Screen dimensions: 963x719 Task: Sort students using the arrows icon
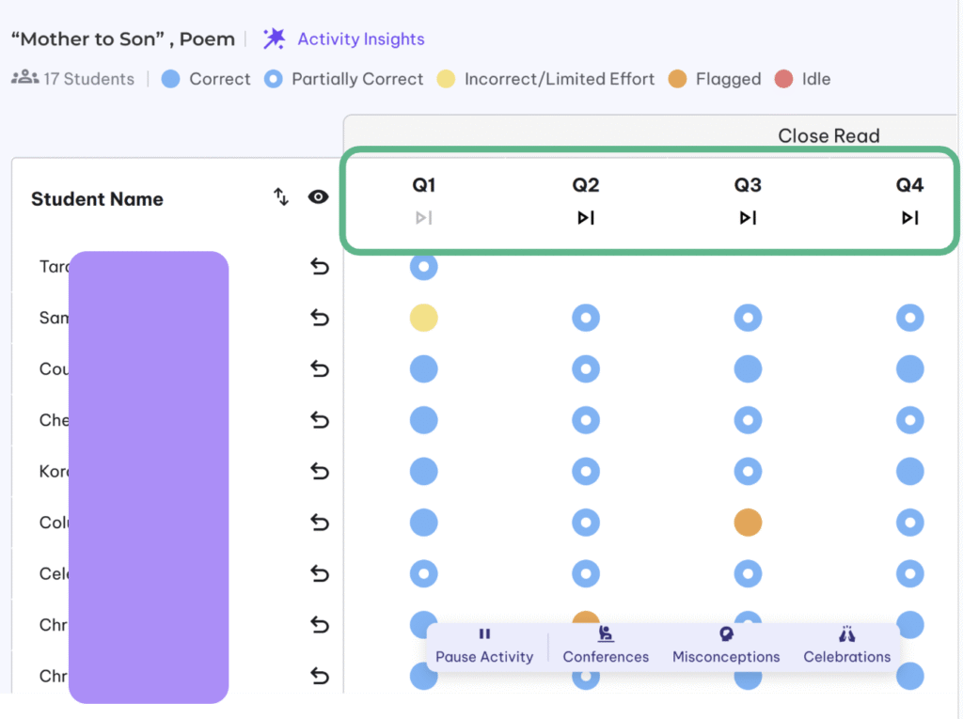281,196
